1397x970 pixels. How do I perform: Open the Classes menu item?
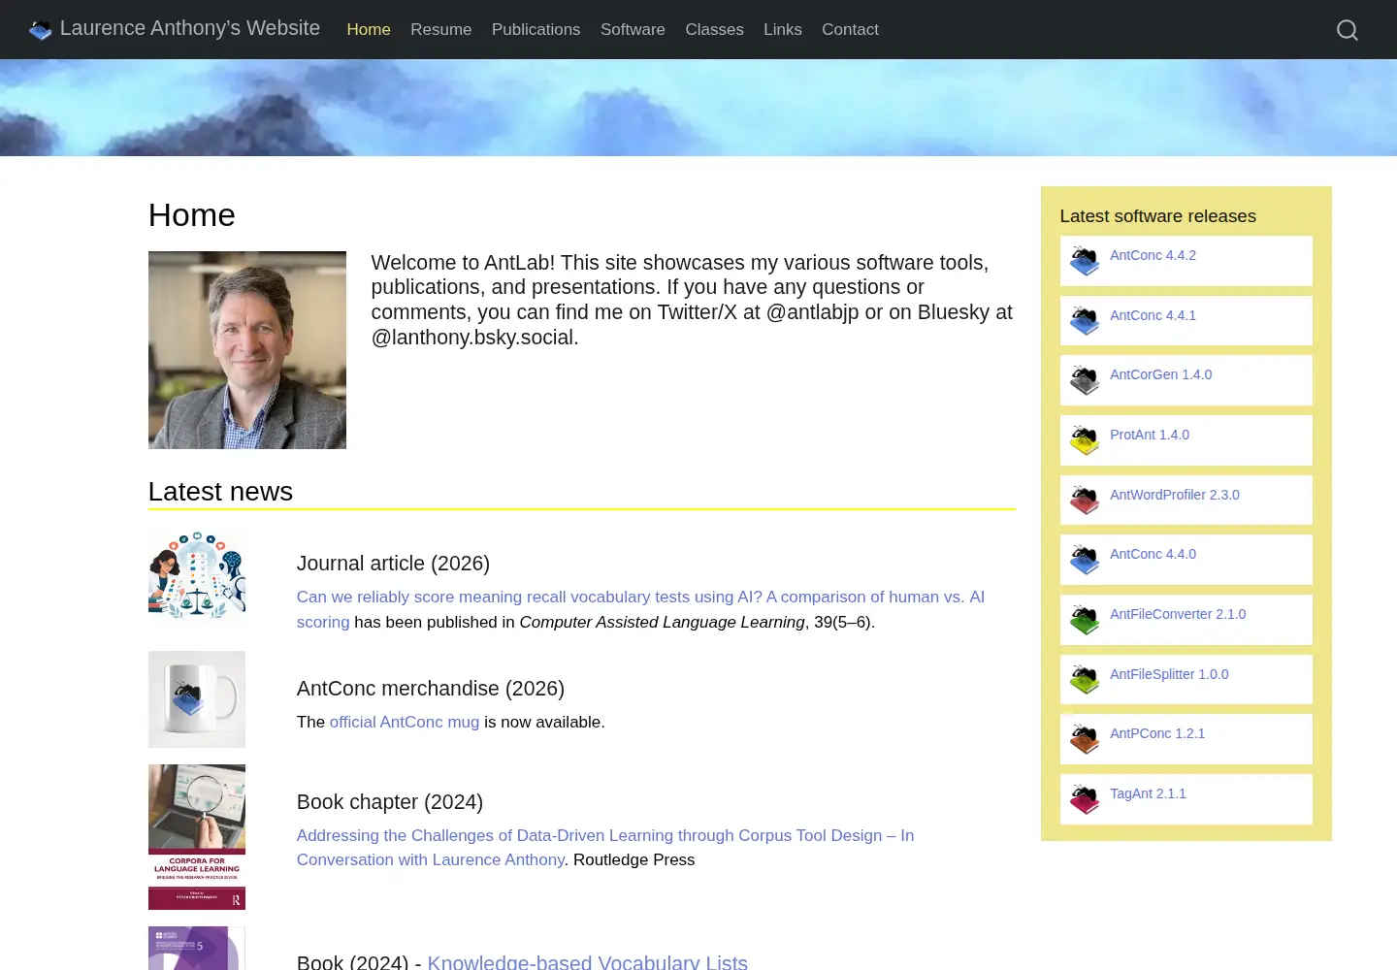pyautogui.click(x=715, y=30)
